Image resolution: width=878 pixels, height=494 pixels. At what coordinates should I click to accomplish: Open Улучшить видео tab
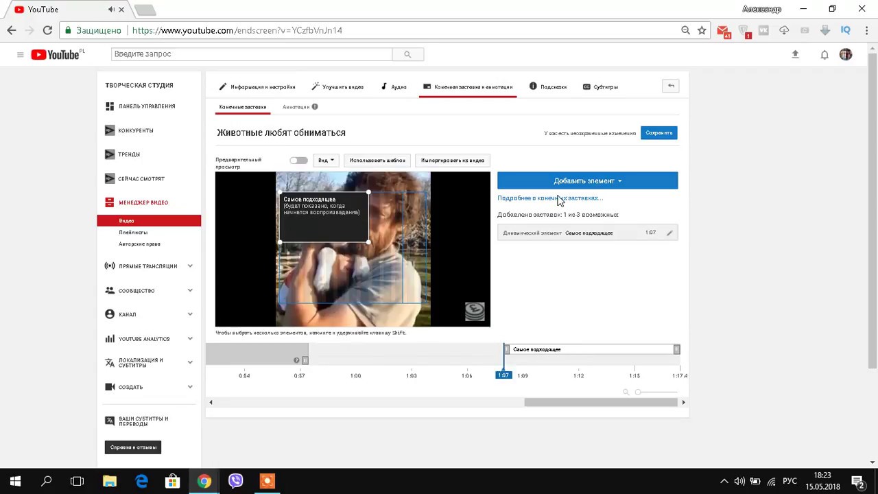[337, 87]
